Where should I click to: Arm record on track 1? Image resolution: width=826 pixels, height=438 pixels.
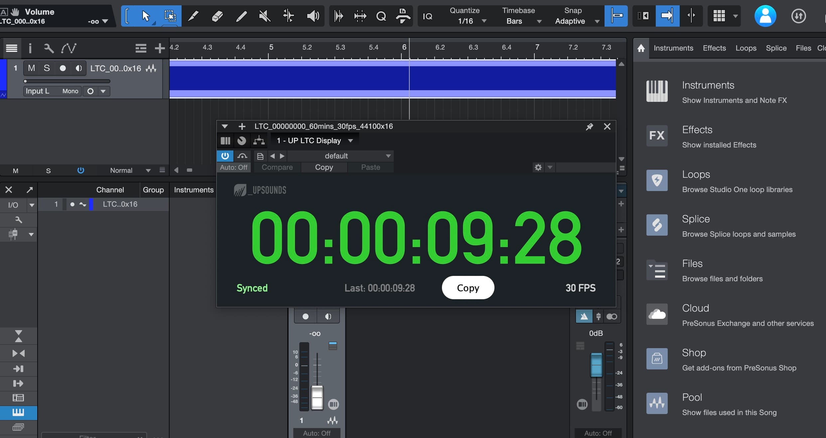click(63, 68)
